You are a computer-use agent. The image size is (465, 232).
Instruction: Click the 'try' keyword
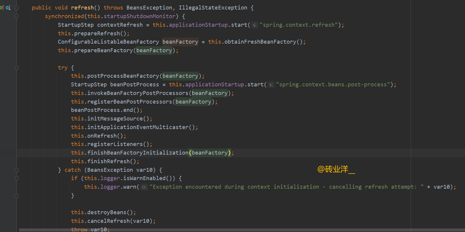[x=63, y=68]
